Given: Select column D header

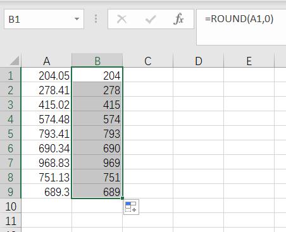Looking at the screenshot, I should tap(198, 61).
